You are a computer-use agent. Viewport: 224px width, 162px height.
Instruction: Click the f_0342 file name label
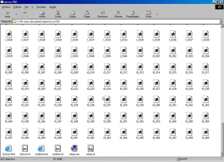coord(58,56)
